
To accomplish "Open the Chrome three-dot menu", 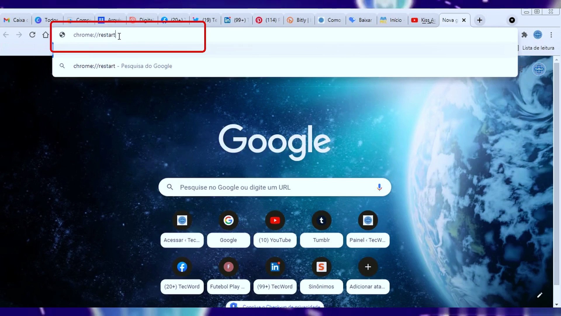I will pyautogui.click(x=551, y=35).
